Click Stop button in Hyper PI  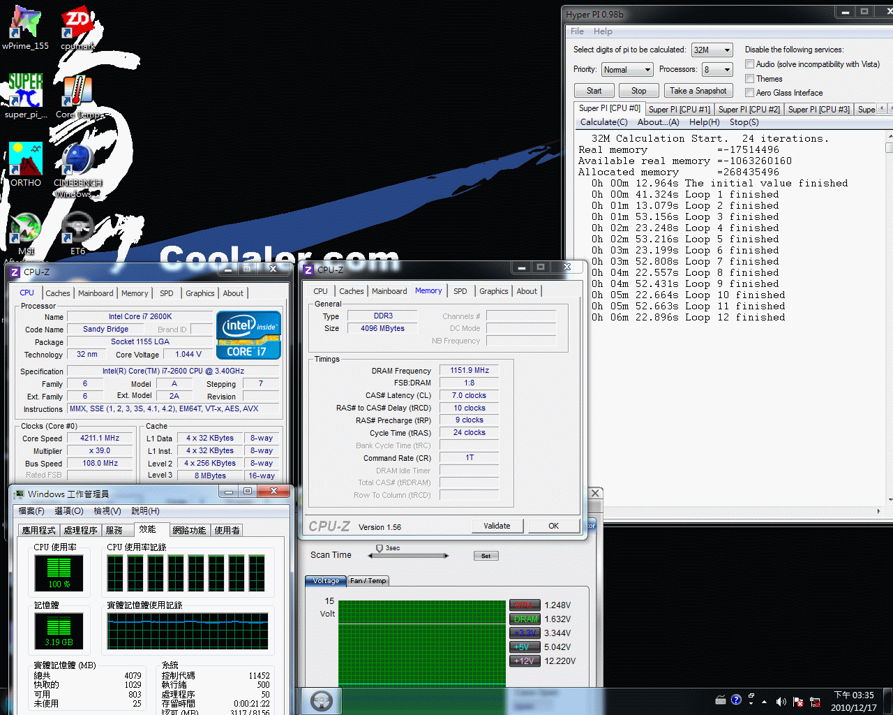(638, 91)
